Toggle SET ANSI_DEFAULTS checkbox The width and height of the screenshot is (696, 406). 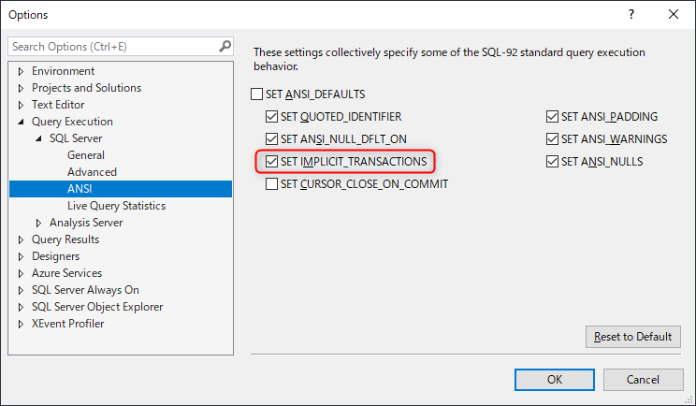pyautogui.click(x=257, y=94)
